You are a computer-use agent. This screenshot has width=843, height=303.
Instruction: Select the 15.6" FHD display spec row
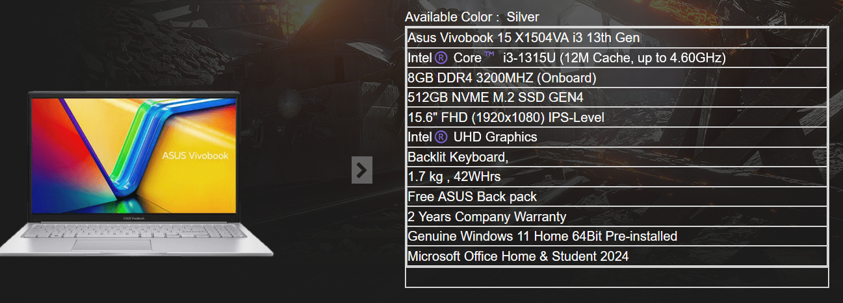coord(617,117)
